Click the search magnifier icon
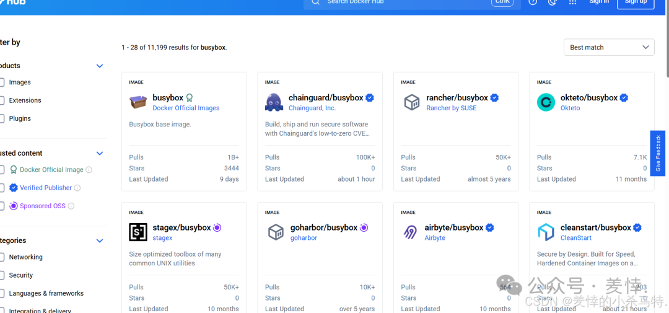The image size is (669, 313). pos(315,2)
